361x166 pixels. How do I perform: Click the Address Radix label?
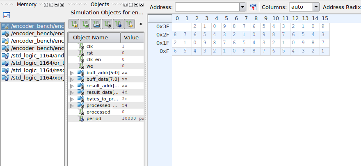point(342,7)
